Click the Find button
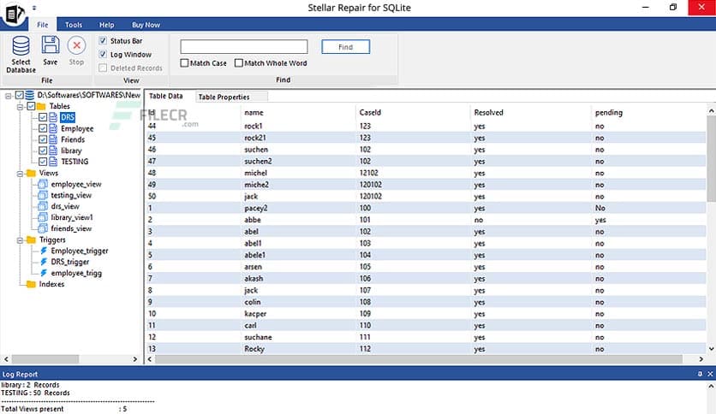The image size is (716, 414). (346, 47)
